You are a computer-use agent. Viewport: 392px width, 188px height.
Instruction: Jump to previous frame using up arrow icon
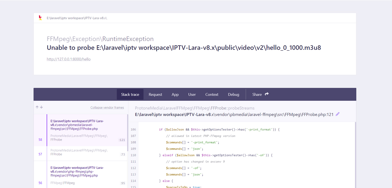tap(37, 107)
